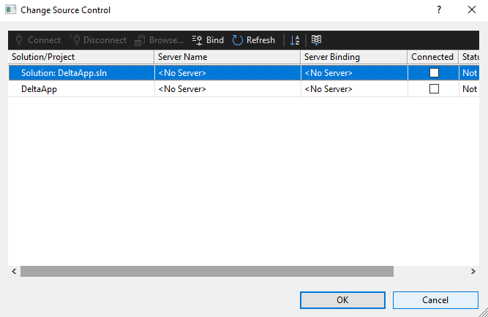Select the DeltaApp project row
Screen dimensions: 488x317
(80, 89)
